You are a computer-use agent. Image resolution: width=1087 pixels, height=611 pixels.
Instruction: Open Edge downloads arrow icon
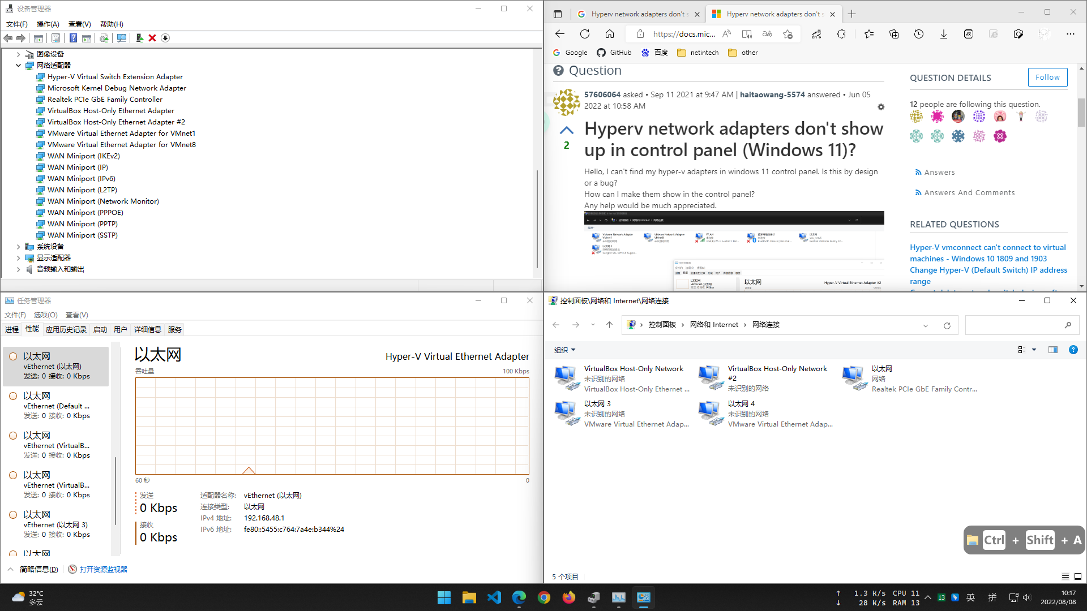coord(944,34)
